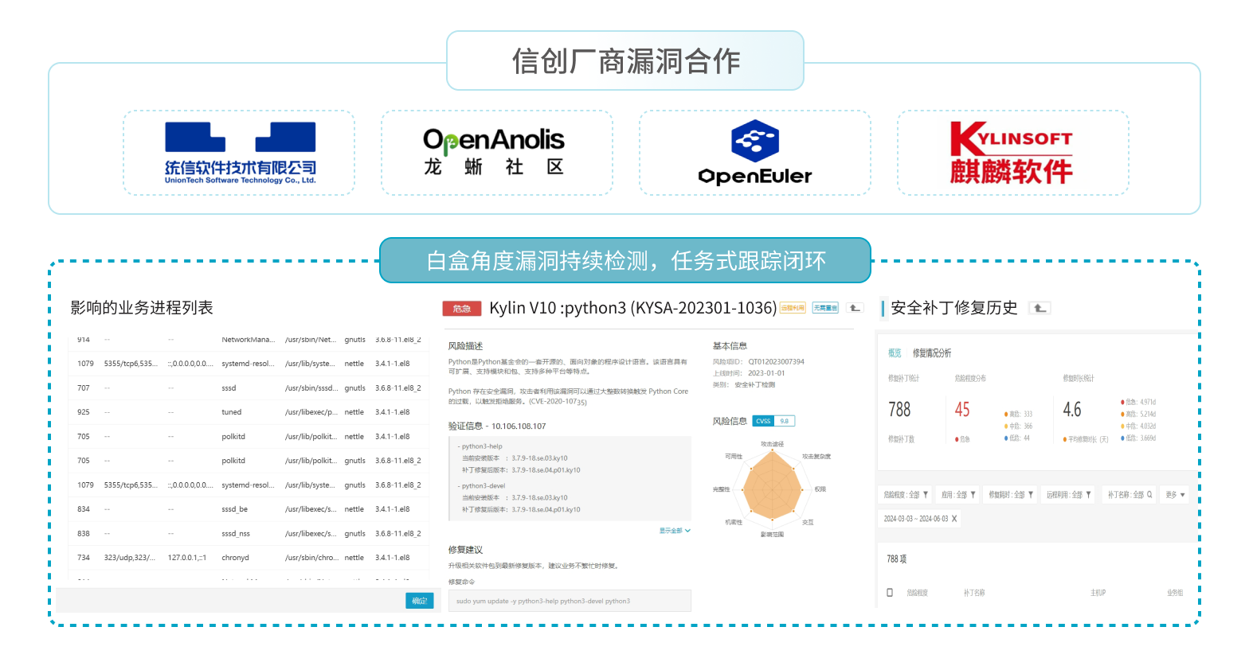Click the python3-help package entry

coord(482,446)
